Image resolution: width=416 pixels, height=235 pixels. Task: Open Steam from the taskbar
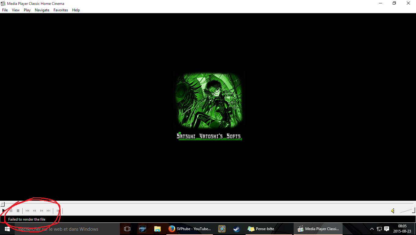pyautogui.click(x=236, y=229)
